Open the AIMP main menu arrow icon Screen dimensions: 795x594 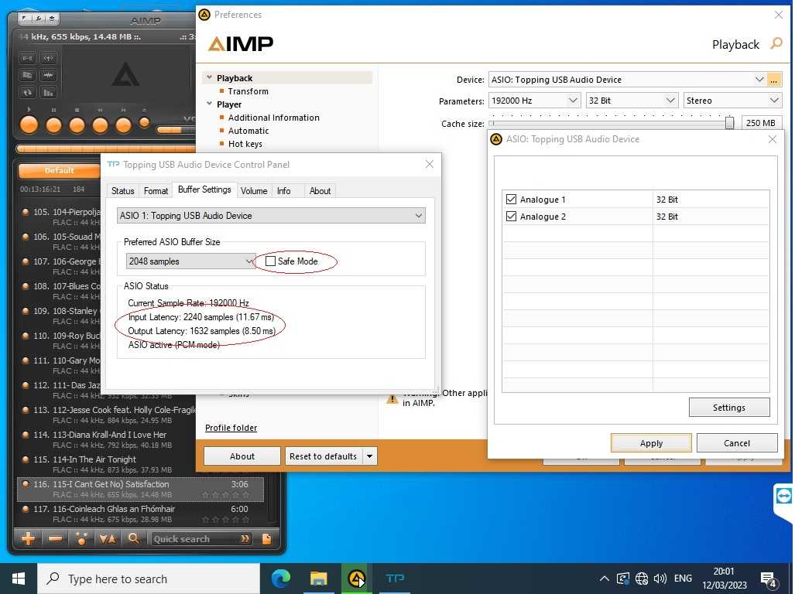pos(24,19)
